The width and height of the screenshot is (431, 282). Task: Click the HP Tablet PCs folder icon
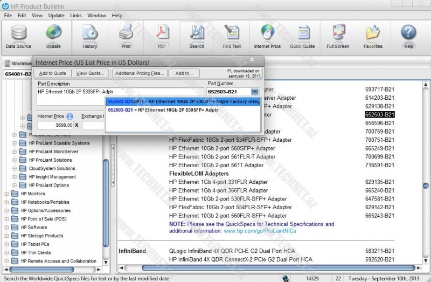coord(15,244)
